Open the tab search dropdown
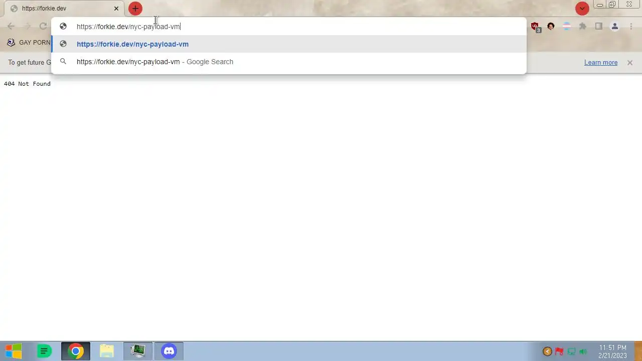The image size is (642, 361). [582, 9]
